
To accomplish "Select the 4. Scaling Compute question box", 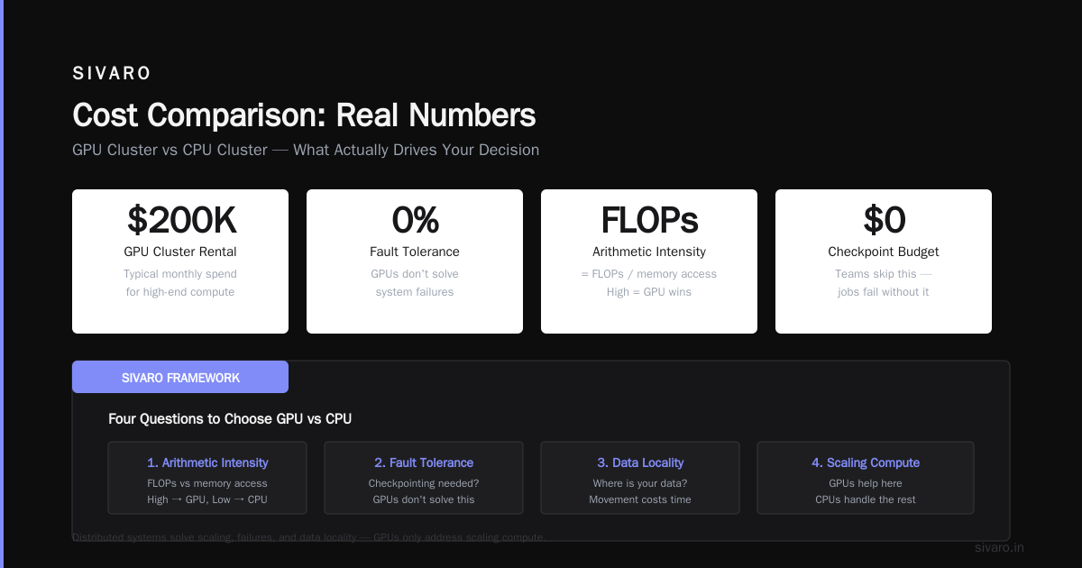I will [x=866, y=478].
